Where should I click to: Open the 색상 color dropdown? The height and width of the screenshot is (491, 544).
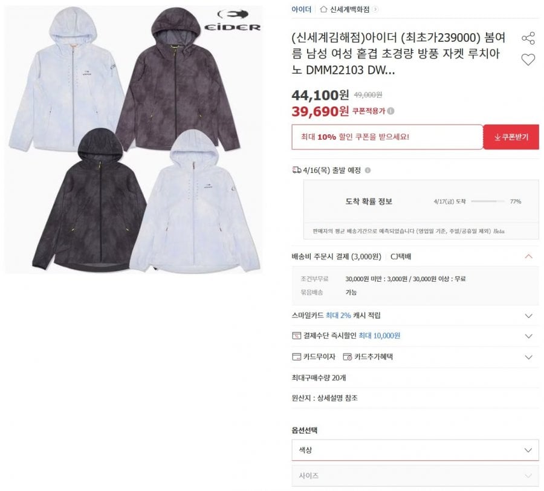tap(415, 450)
